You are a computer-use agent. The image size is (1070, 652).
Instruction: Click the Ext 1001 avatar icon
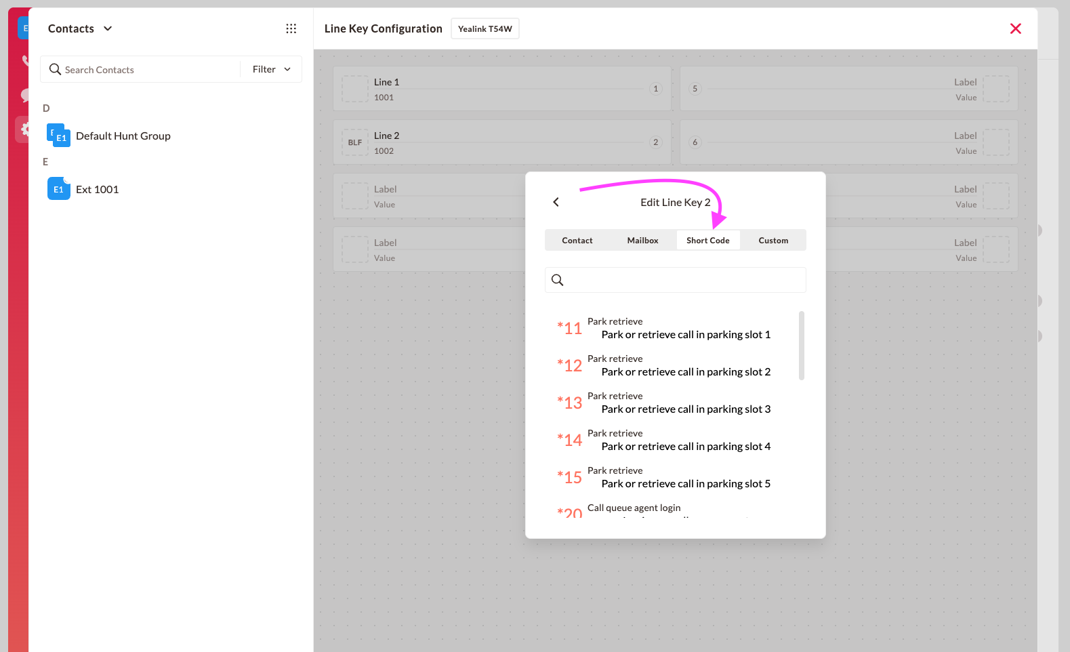coord(59,189)
